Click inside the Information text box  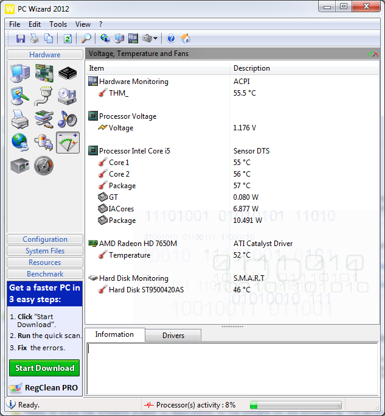coord(232,368)
